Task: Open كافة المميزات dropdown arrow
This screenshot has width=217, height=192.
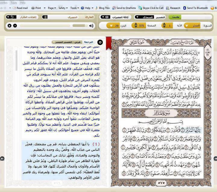Action: [x=103, y=17]
